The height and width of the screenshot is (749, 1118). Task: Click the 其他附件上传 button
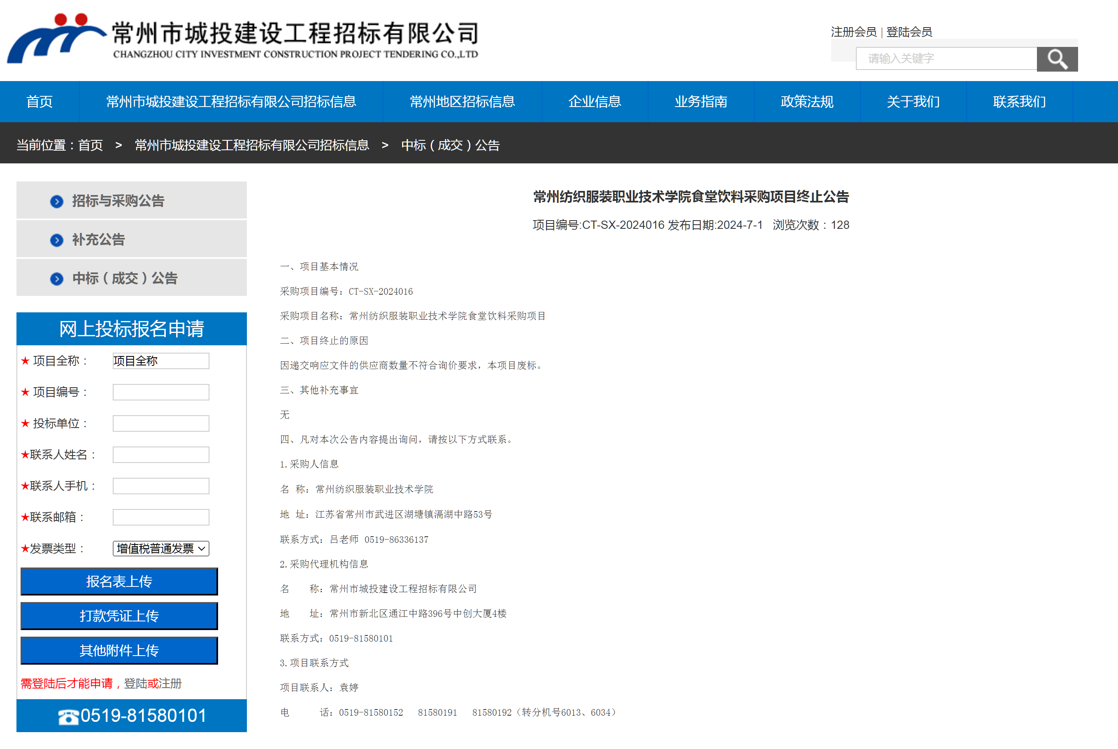(119, 650)
